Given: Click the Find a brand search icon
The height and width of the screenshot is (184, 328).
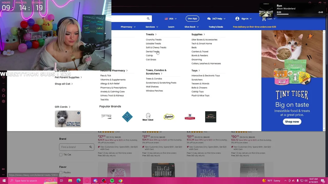Looking at the screenshot, I should coord(90,147).
